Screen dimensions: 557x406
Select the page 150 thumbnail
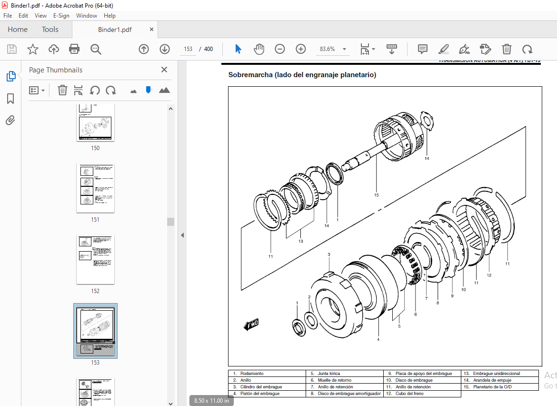(95, 123)
